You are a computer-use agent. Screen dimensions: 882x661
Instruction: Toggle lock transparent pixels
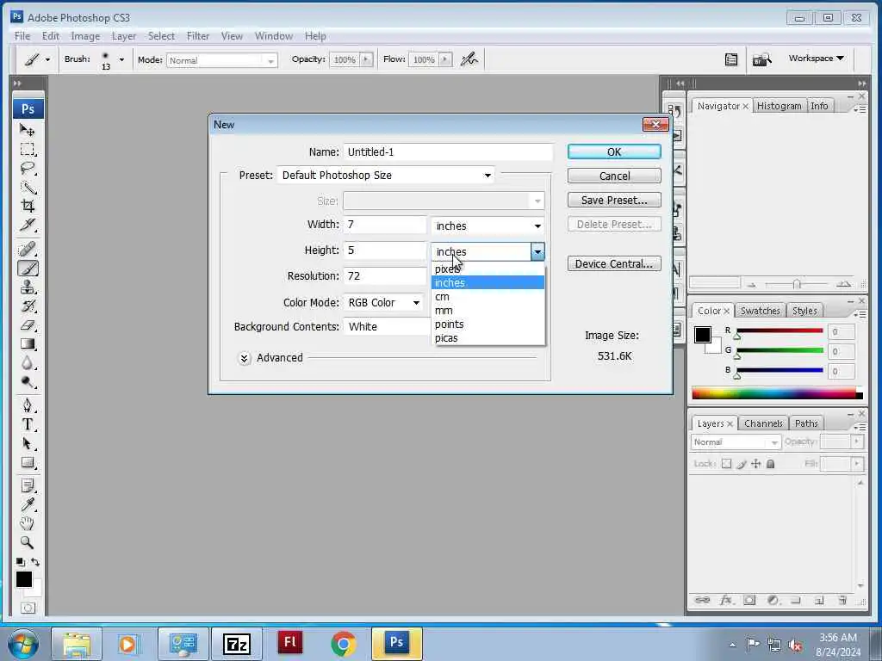pos(727,464)
